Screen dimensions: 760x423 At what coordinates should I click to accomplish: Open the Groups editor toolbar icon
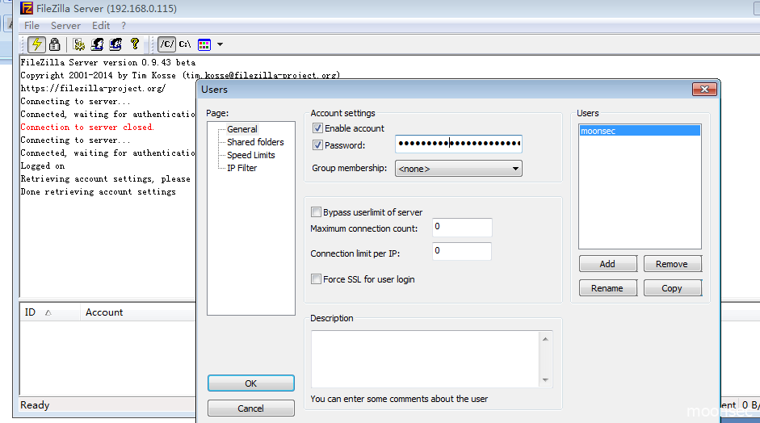(x=115, y=44)
